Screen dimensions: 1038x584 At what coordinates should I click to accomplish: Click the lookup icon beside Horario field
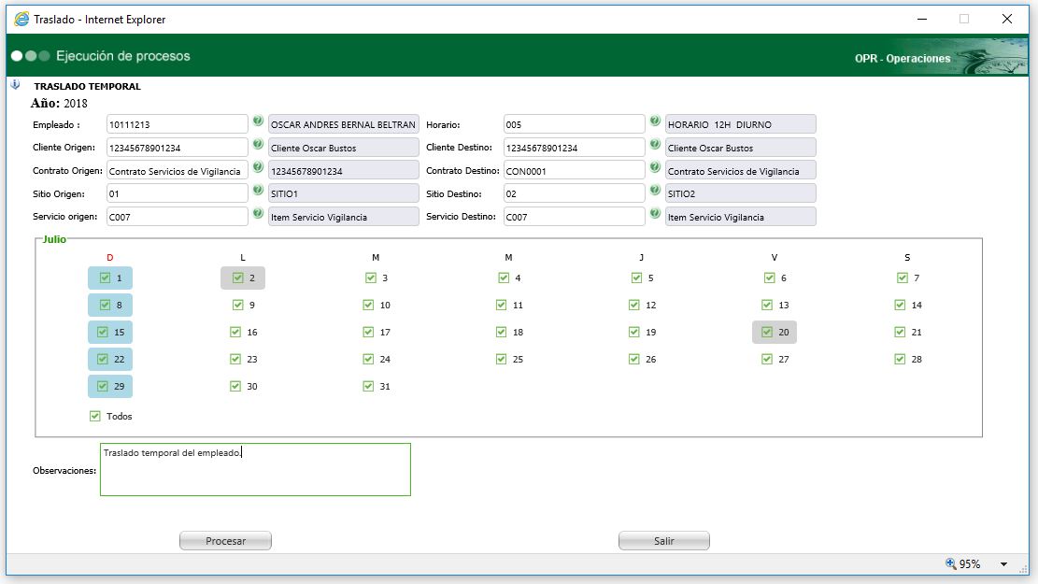click(655, 121)
